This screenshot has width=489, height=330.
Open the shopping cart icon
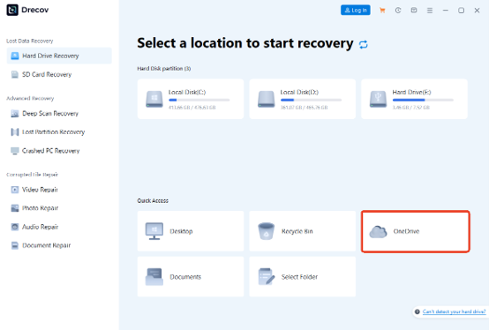point(382,11)
